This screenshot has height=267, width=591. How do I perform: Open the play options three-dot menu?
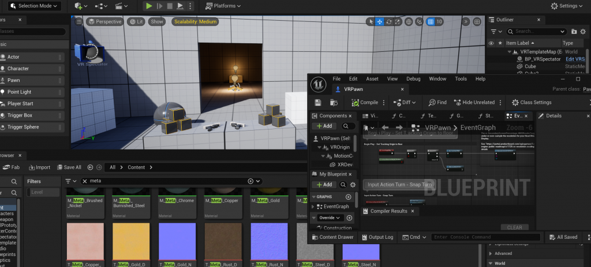189,6
